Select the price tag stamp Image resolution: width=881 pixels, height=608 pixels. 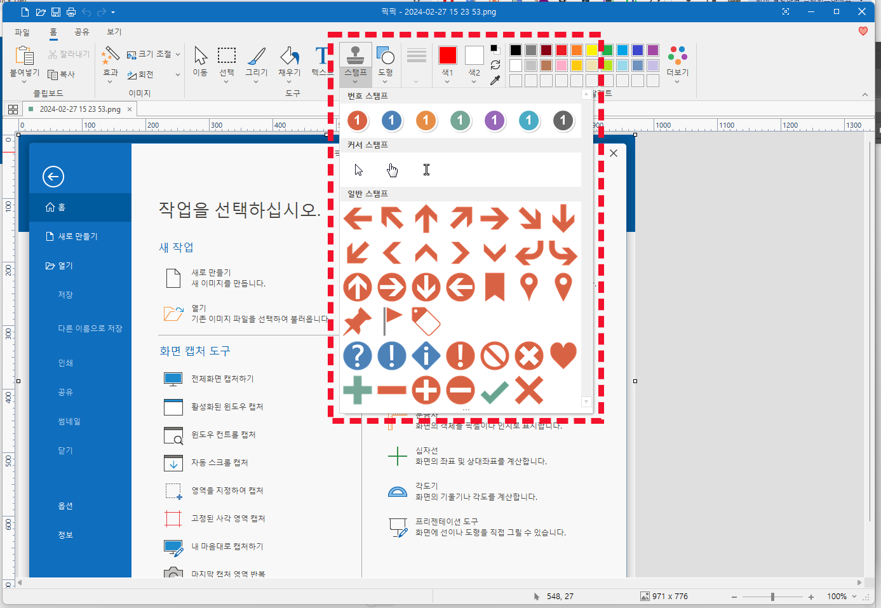pyautogui.click(x=426, y=321)
